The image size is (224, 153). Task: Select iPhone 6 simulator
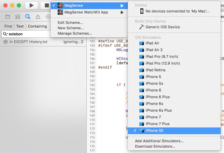174,90
